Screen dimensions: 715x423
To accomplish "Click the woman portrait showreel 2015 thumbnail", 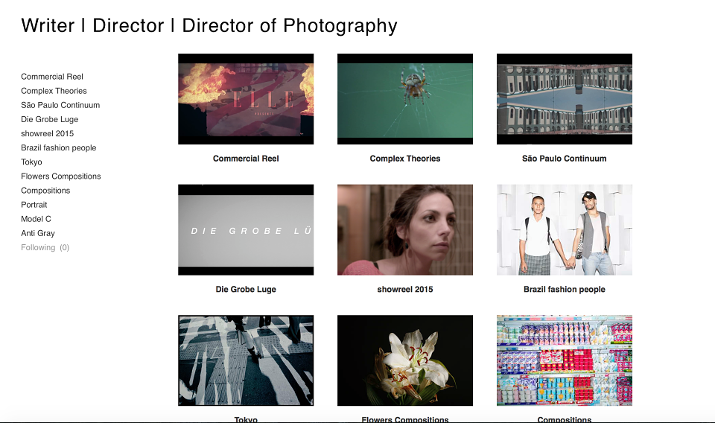I will click(x=405, y=229).
